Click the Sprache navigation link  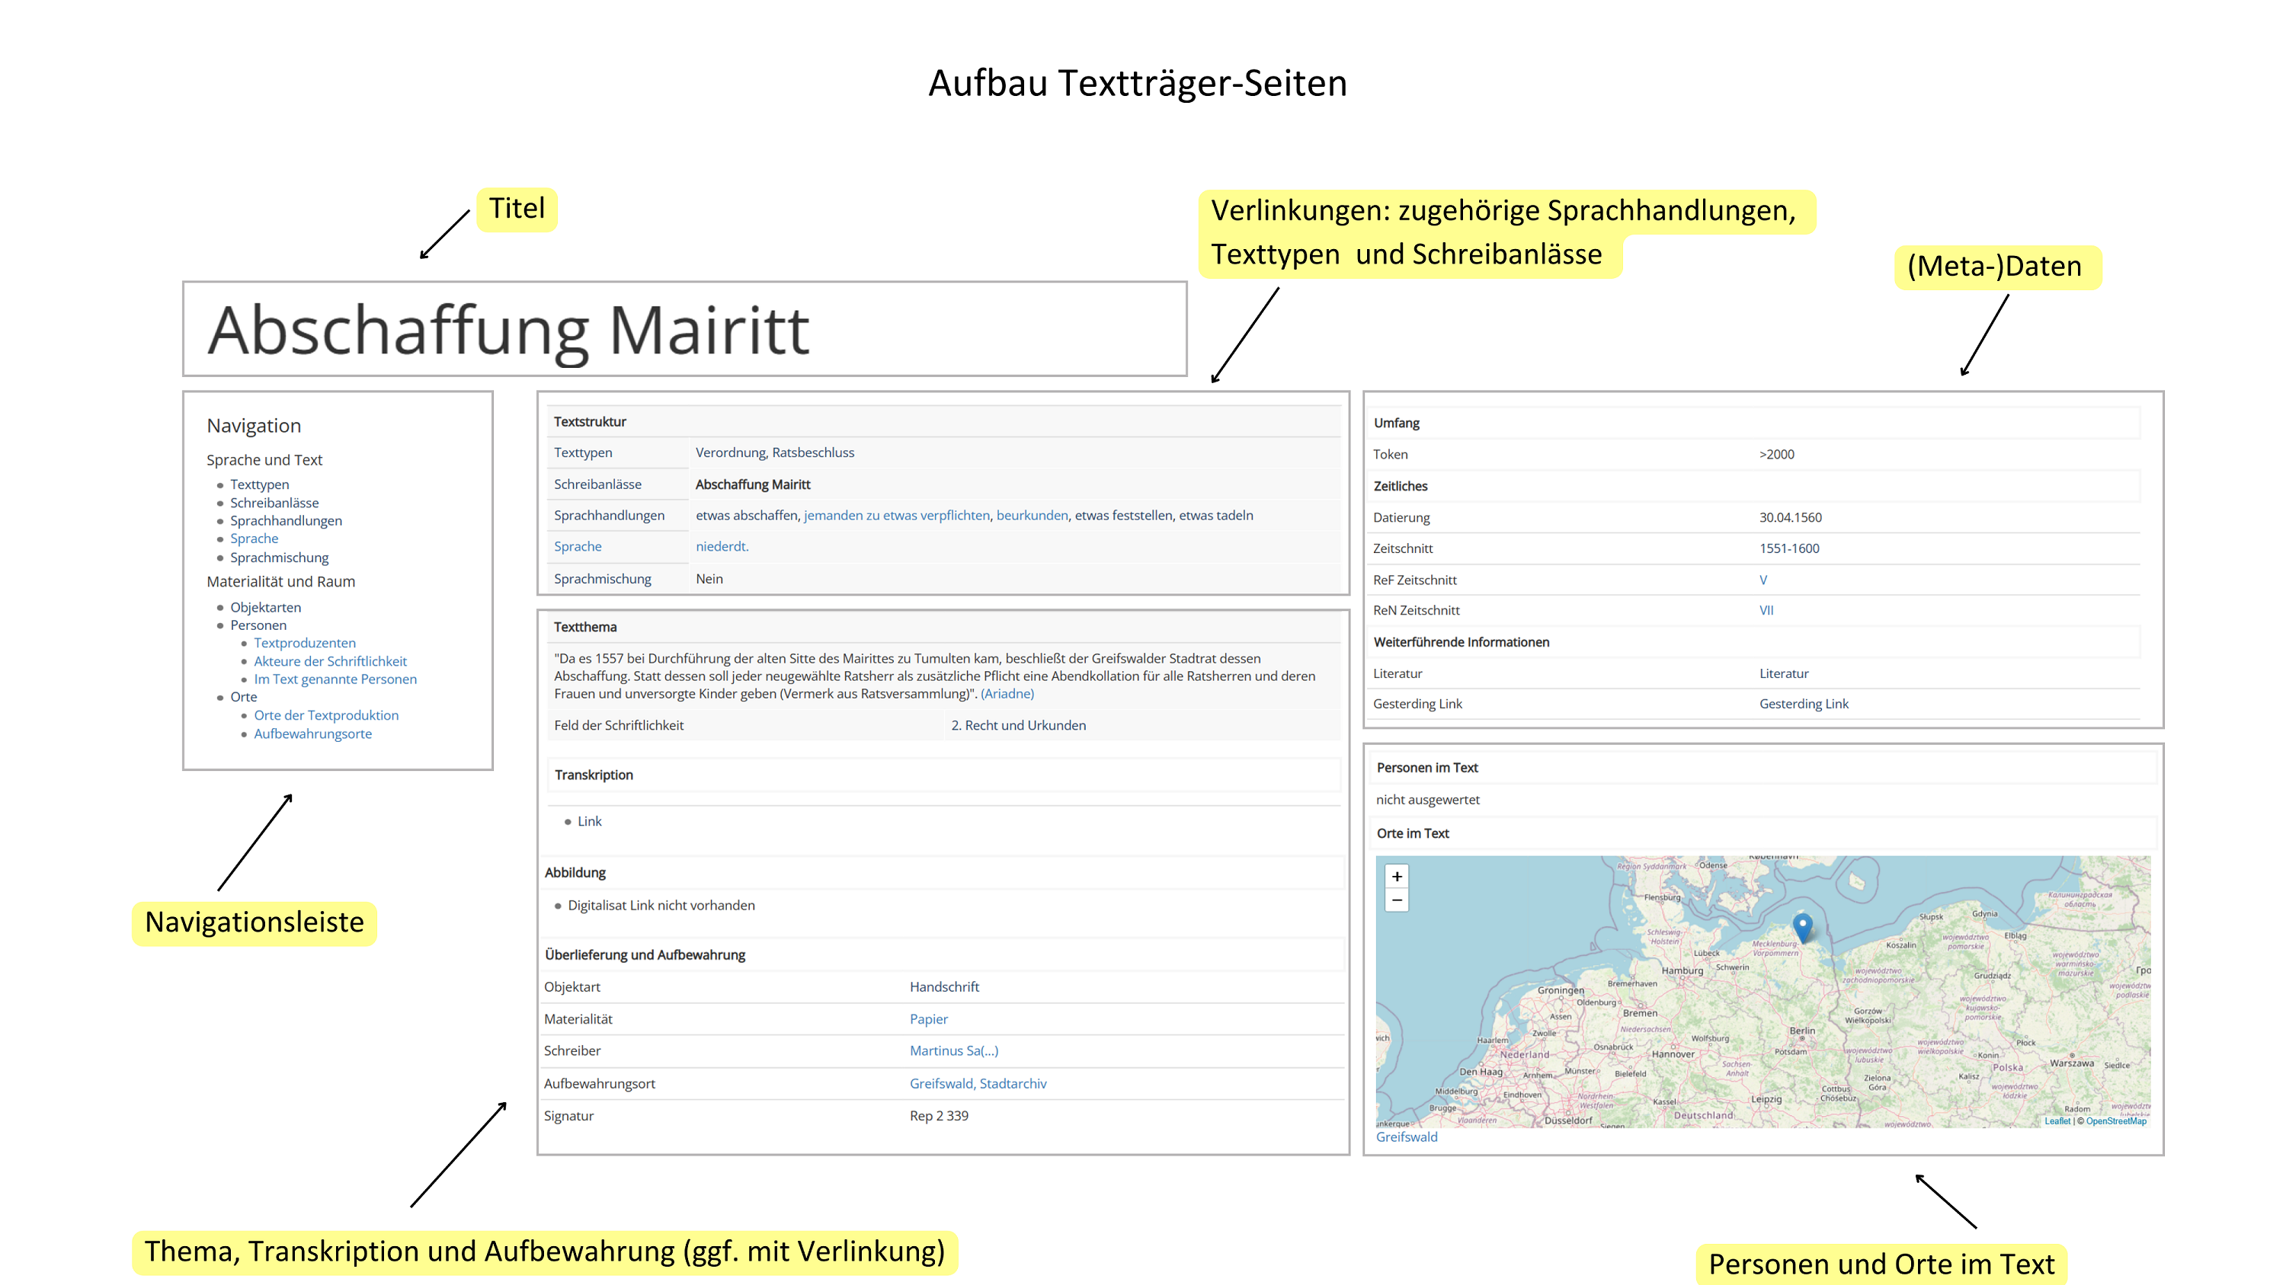pyautogui.click(x=254, y=539)
